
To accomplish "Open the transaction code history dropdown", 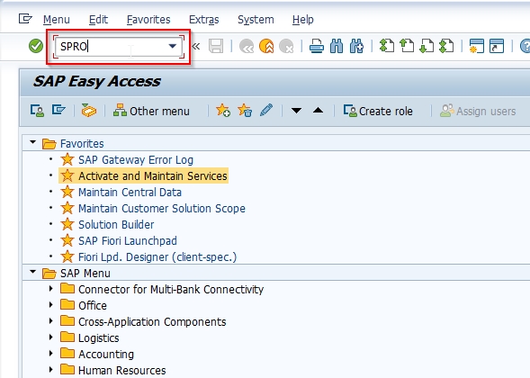I will click(173, 46).
